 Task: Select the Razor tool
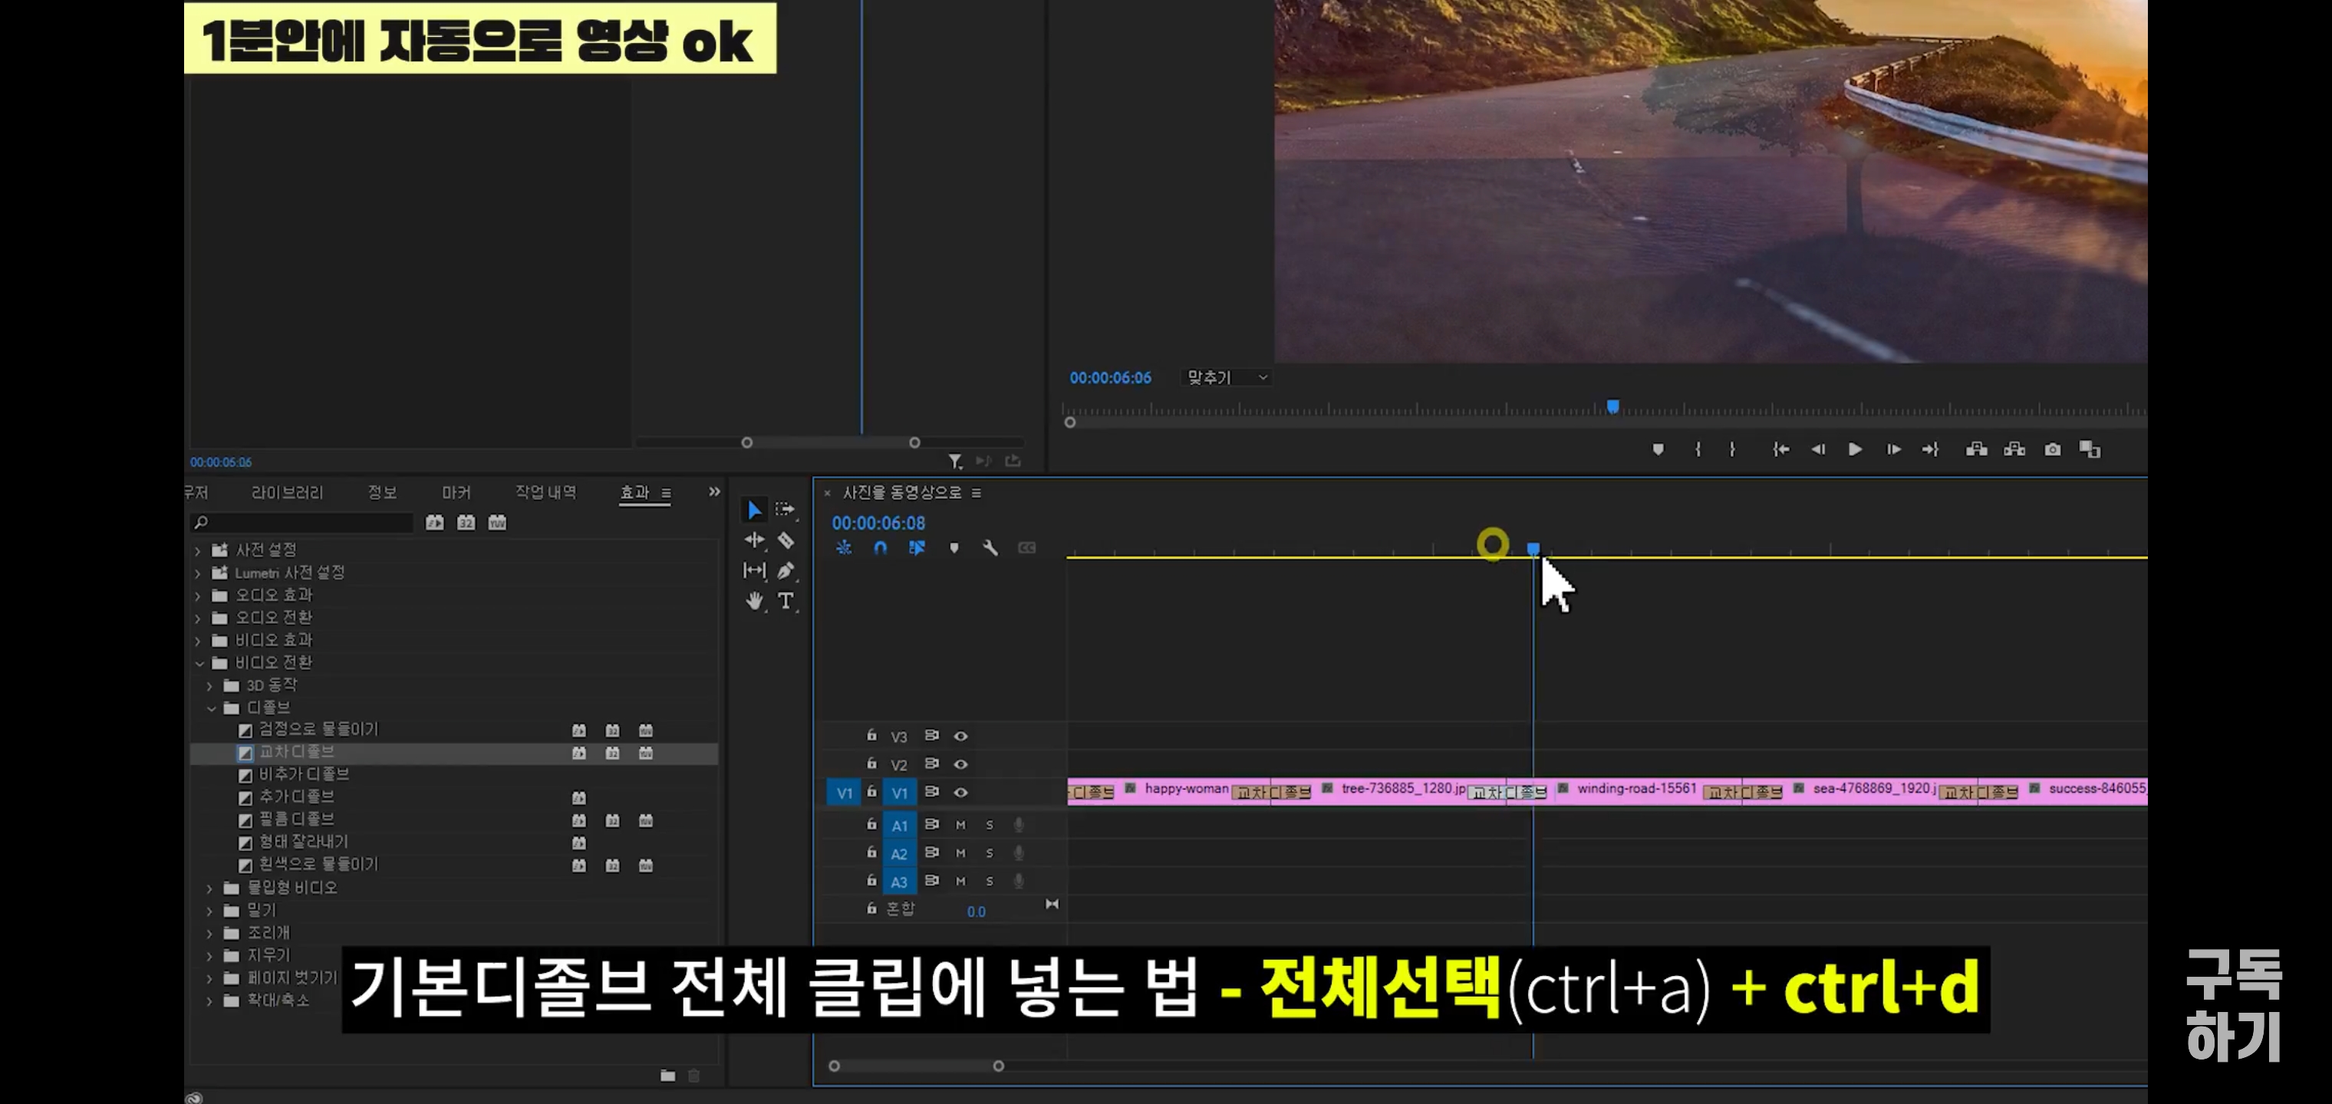(x=786, y=540)
